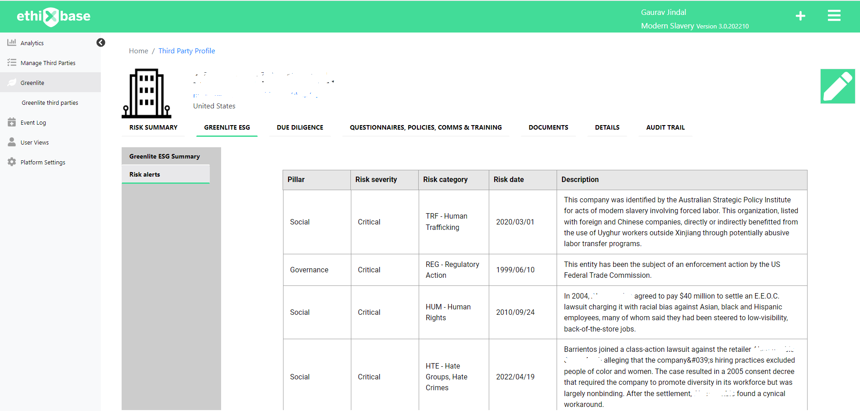The width and height of the screenshot is (860, 411).
Task: Click the Home breadcrumb link
Action: click(138, 51)
